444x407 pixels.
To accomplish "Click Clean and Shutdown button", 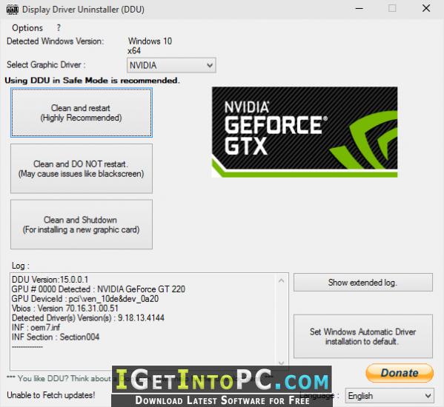I will click(82, 224).
